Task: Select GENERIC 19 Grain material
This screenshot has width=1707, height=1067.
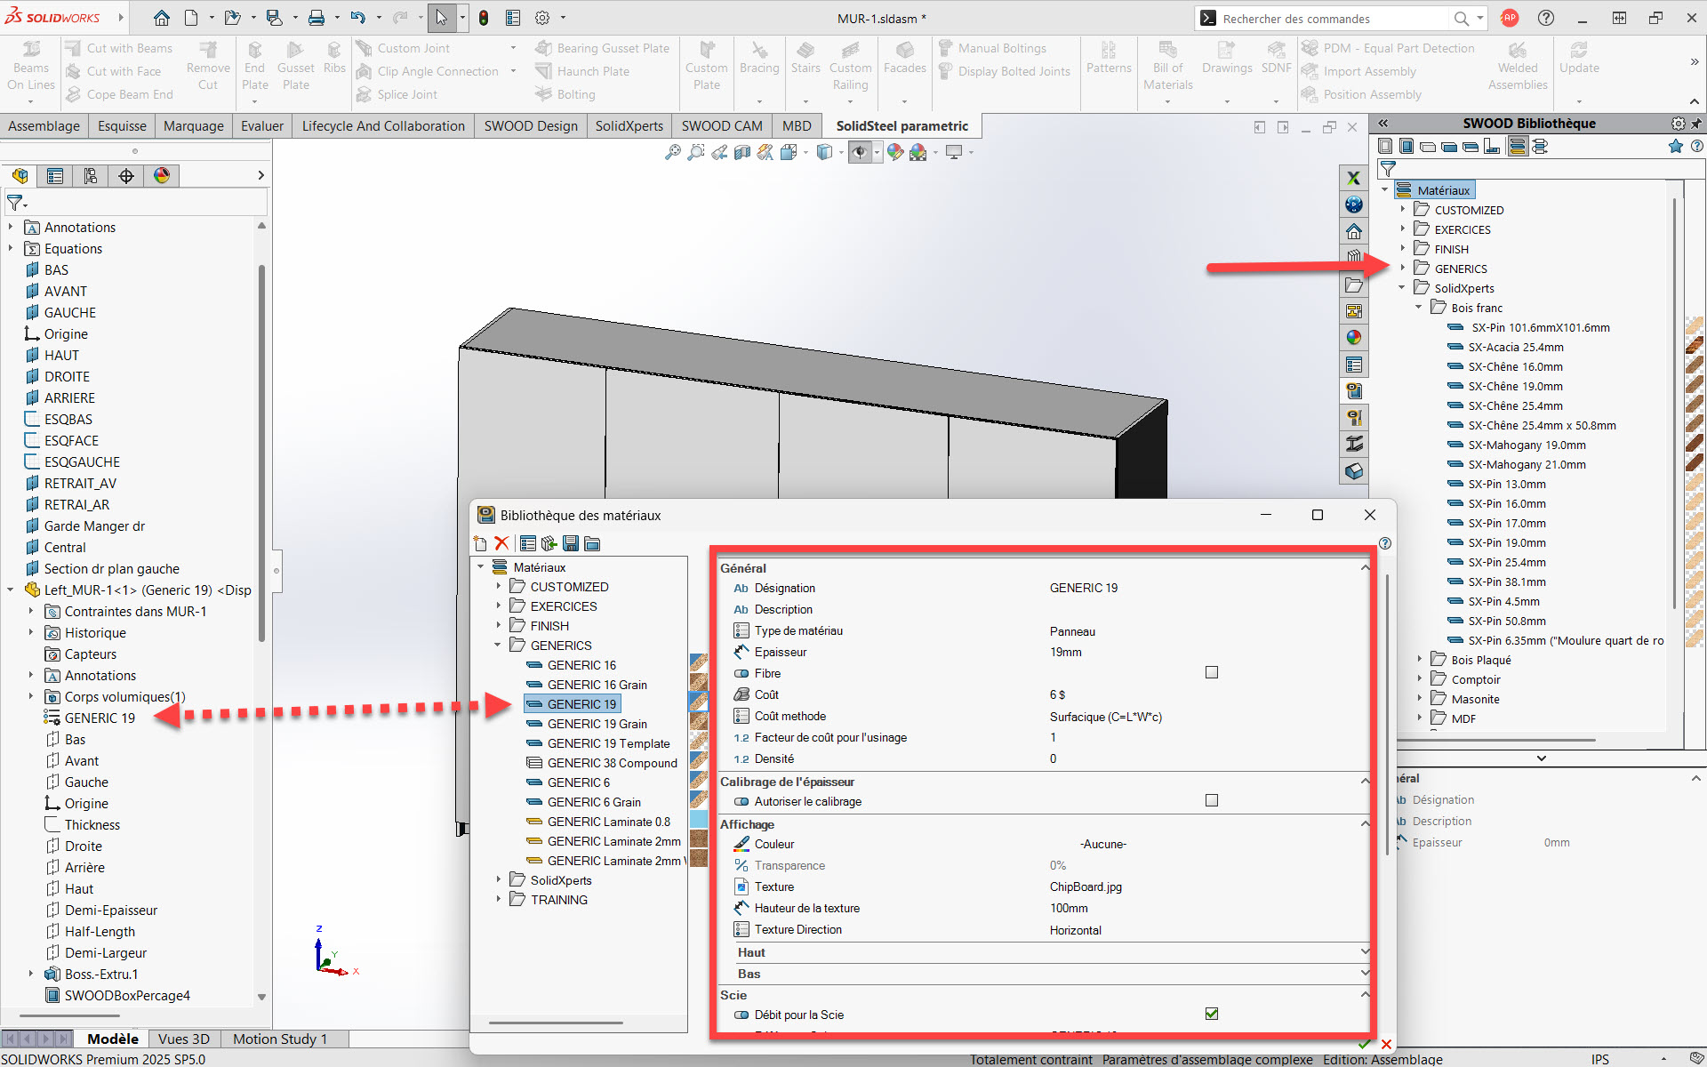Action: [x=597, y=724]
